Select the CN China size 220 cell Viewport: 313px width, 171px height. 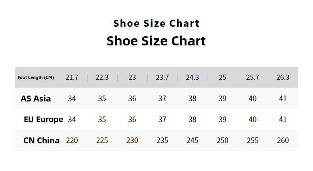tap(72, 140)
